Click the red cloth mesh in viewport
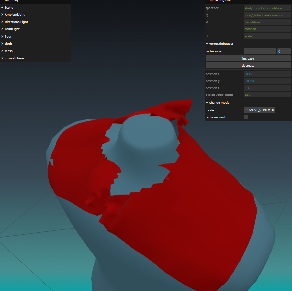 186,214
